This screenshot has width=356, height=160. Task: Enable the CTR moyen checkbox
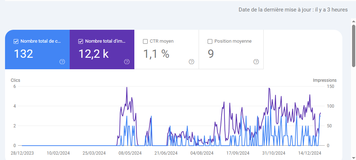pyautogui.click(x=145, y=41)
